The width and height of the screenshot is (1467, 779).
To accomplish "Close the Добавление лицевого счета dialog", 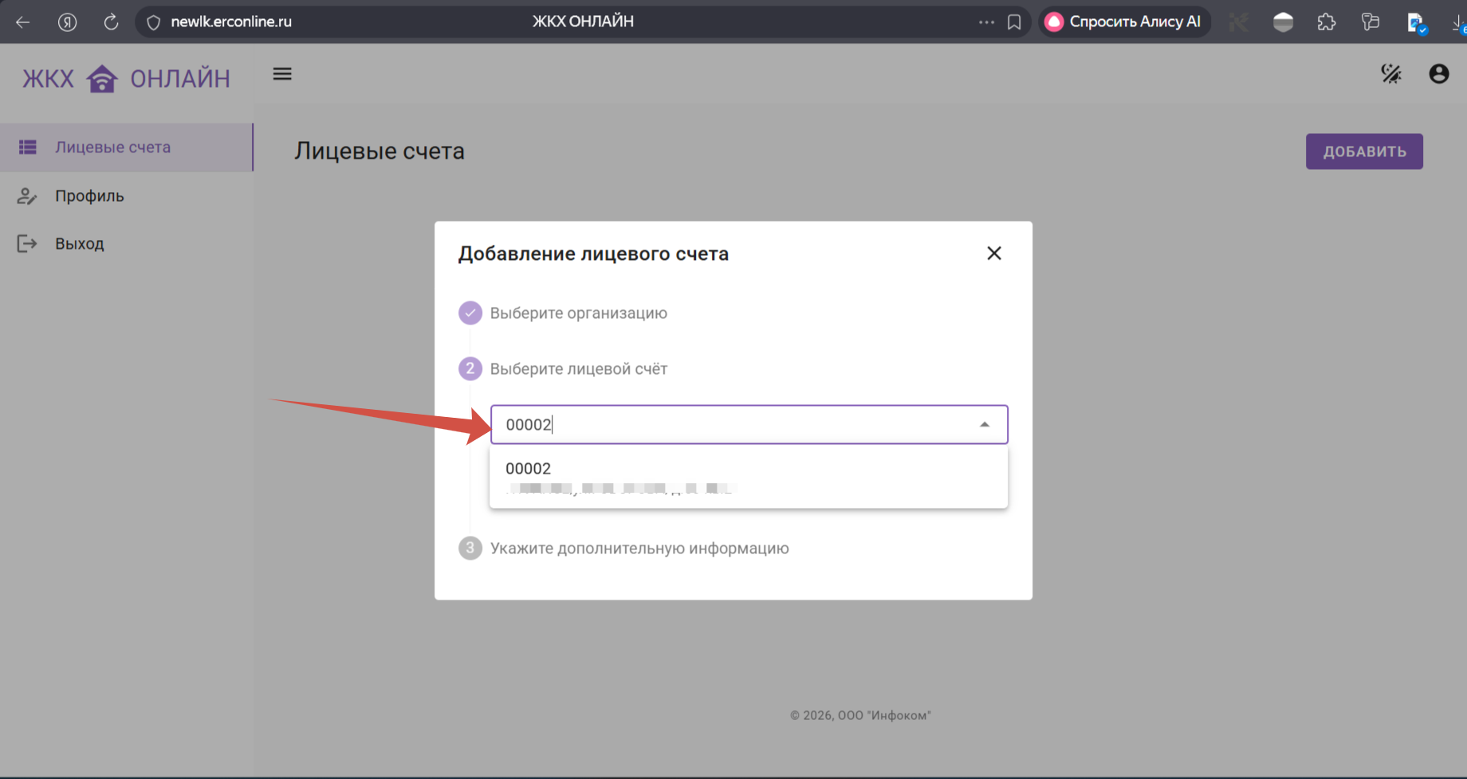I will click(993, 254).
